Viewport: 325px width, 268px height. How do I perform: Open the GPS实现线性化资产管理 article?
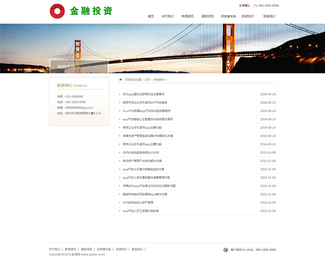tap(138, 203)
